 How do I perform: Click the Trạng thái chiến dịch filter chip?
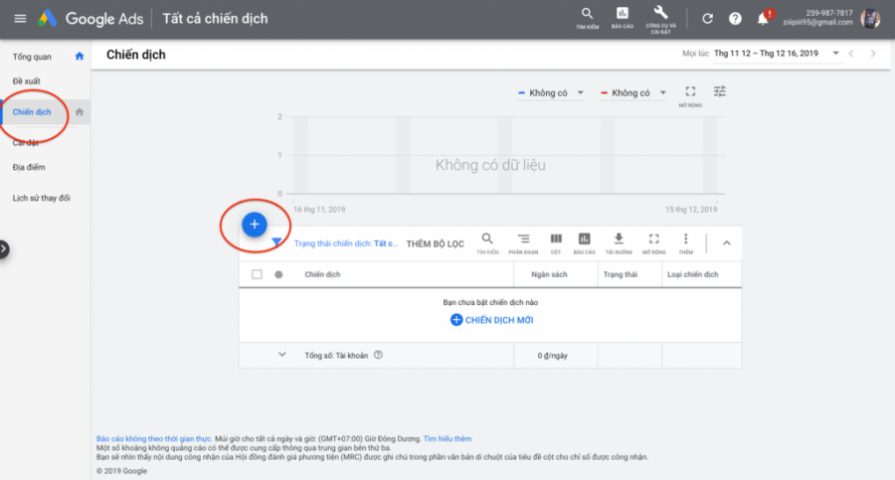[x=346, y=243]
